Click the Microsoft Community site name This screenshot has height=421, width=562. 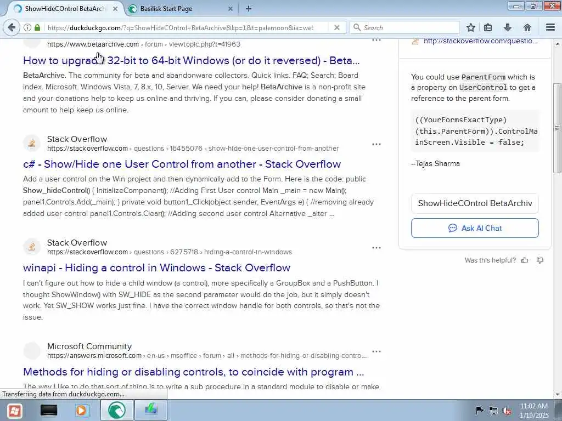coord(89,346)
